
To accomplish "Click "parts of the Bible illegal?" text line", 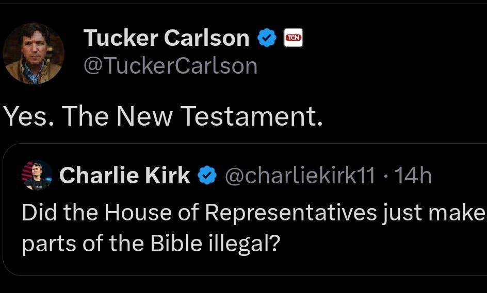I will click(151, 243).
